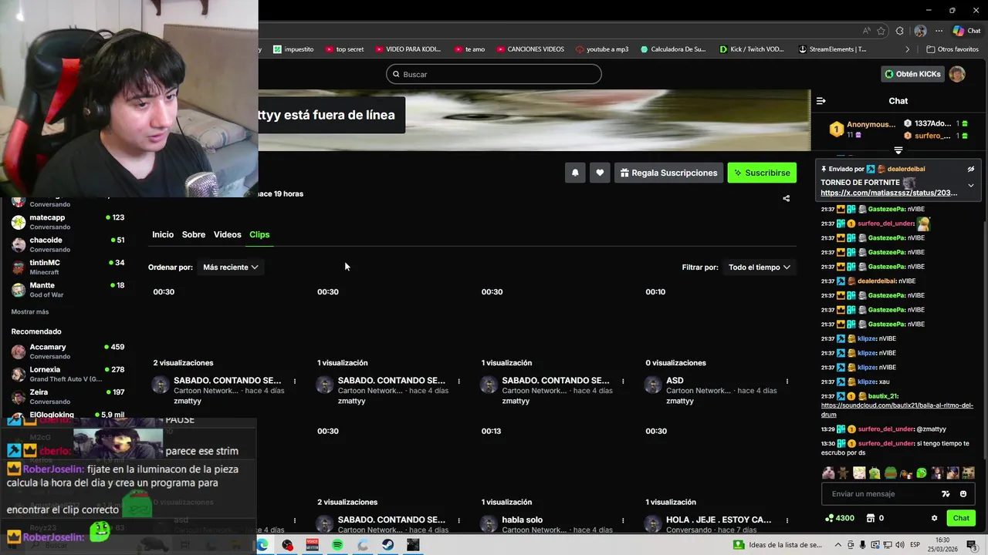988x555 pixels.
Task: Expand the gift leaderboard down arrow
Action: (898, 150)
